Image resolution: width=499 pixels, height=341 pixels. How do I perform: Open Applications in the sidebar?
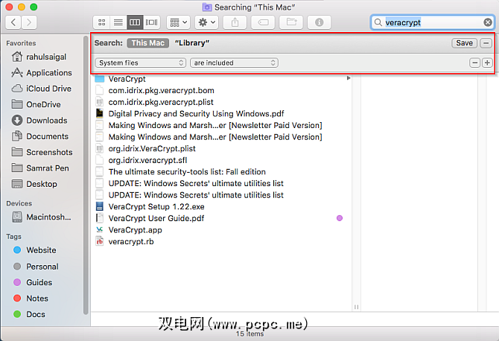48,73
